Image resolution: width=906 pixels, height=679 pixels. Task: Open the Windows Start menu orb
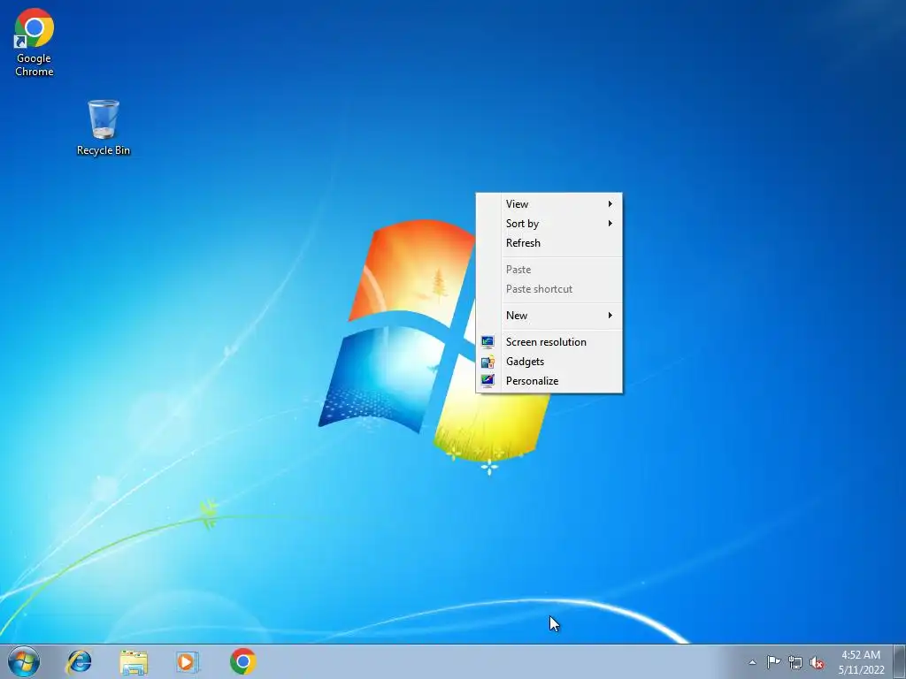(x=24, y=661)
